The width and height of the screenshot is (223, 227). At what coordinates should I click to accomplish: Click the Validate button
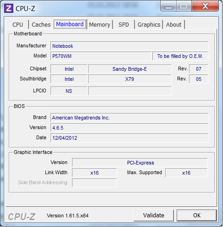pyautogui.click(x=154, y=216)
